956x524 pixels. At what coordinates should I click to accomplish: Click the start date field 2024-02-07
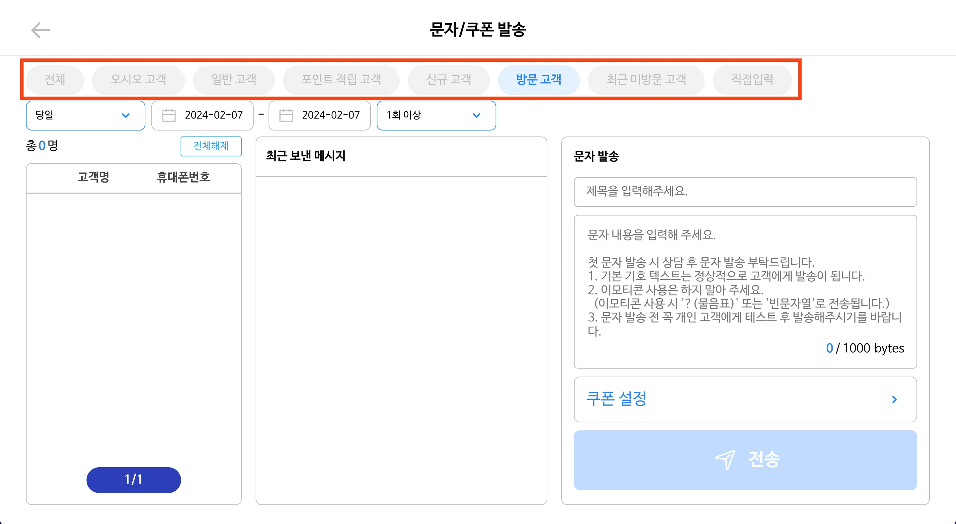202,116
